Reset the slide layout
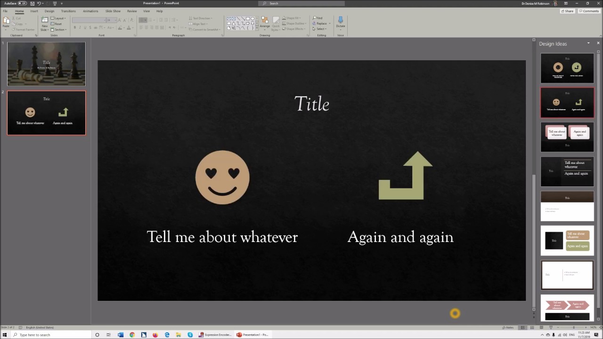This screenshot has height=339, width=603. tap(57, 24)
